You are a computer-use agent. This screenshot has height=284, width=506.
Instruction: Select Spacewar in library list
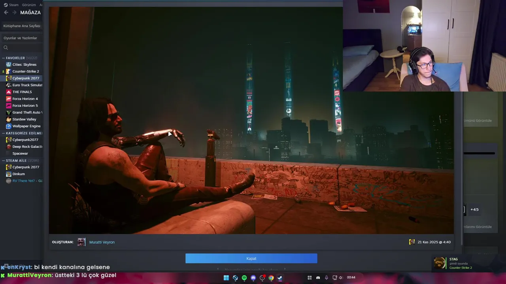tap(20, 153)
